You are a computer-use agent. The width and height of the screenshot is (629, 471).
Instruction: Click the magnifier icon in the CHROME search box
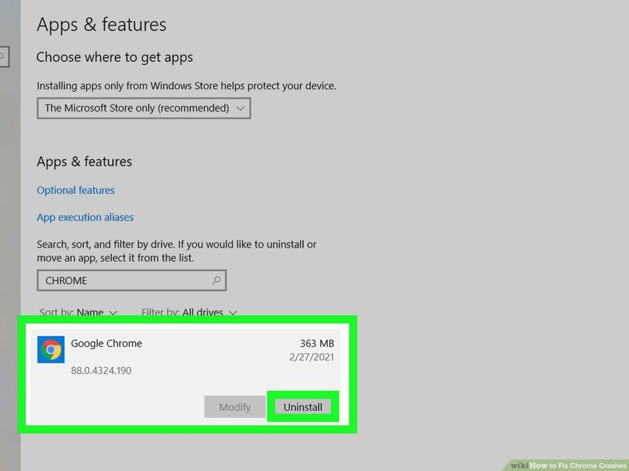click(216, 280)
